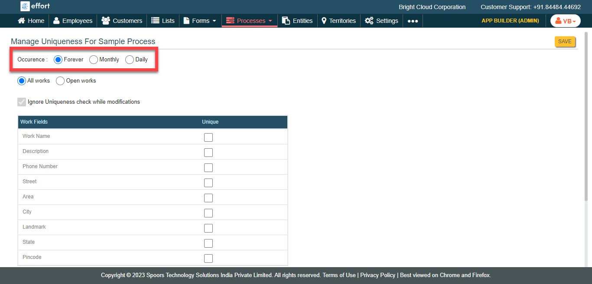Screen dimensions: 592x284
Task: Open Employees via the person icon
Action: pos(56,21)
